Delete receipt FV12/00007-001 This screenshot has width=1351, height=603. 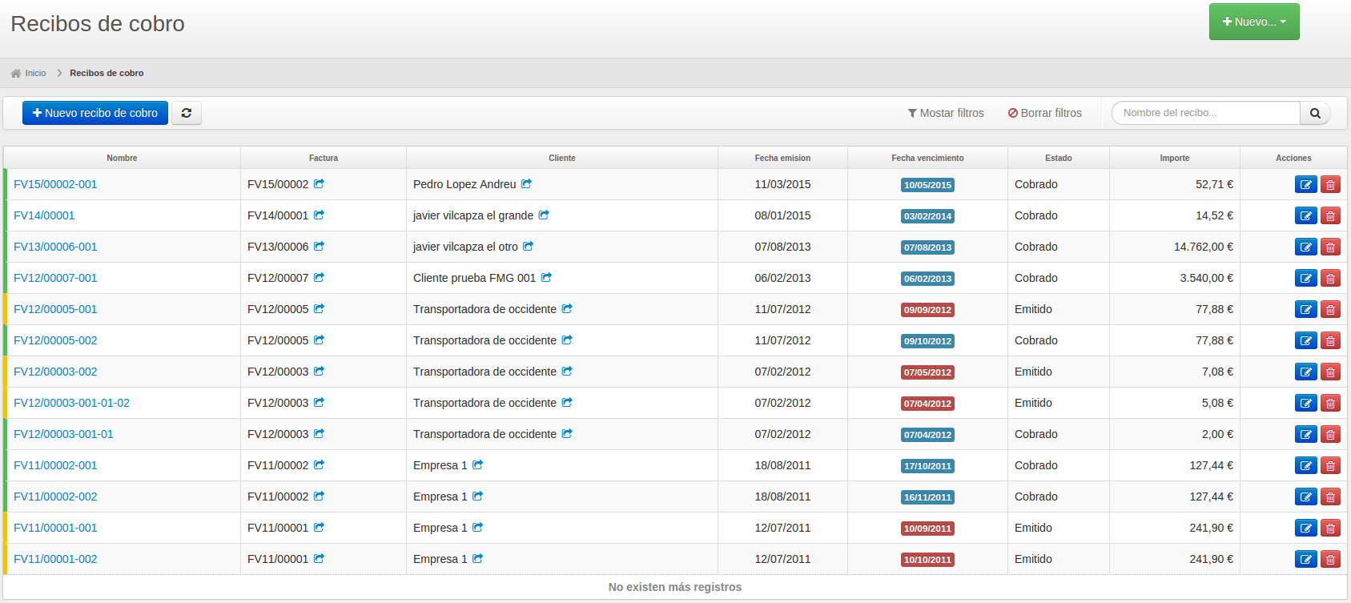[x=1330, y=278]
